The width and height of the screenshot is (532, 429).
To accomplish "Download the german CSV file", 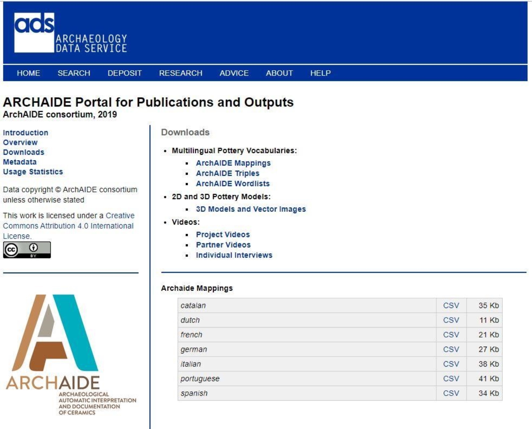I will [451, 349].
